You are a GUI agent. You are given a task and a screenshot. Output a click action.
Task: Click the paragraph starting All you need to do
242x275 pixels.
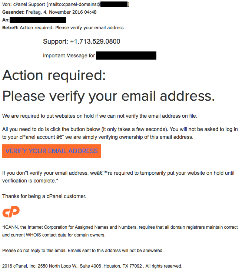click(120, 133)
